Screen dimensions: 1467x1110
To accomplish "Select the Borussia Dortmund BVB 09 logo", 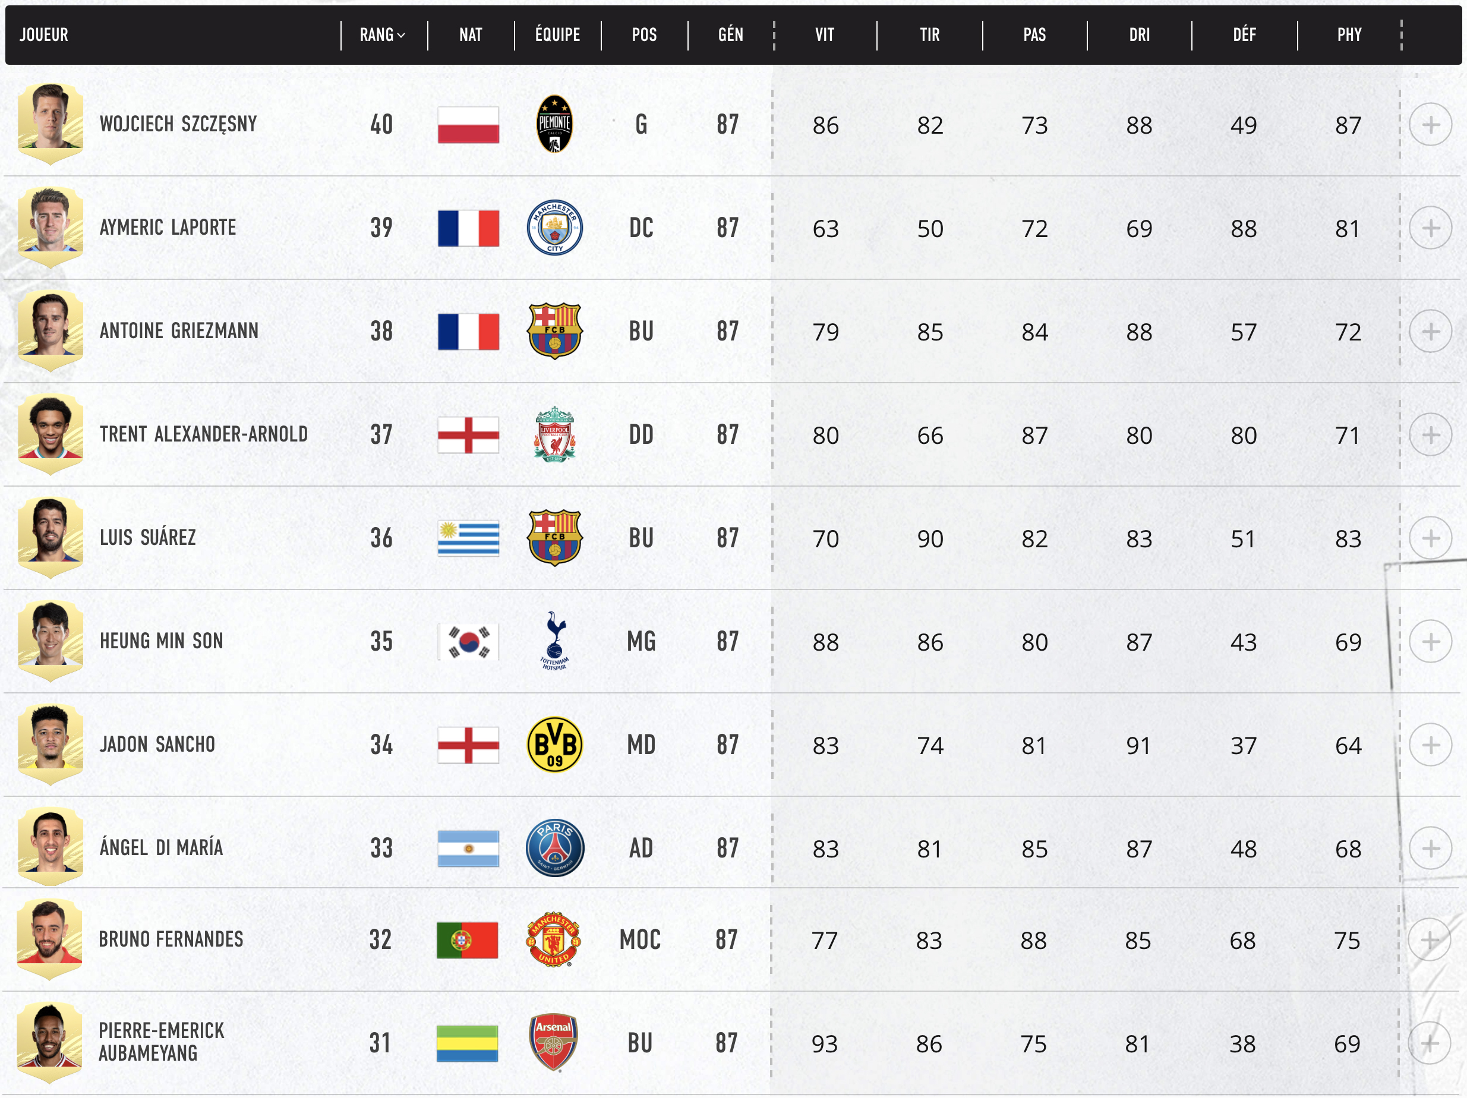I will [556, 745].
